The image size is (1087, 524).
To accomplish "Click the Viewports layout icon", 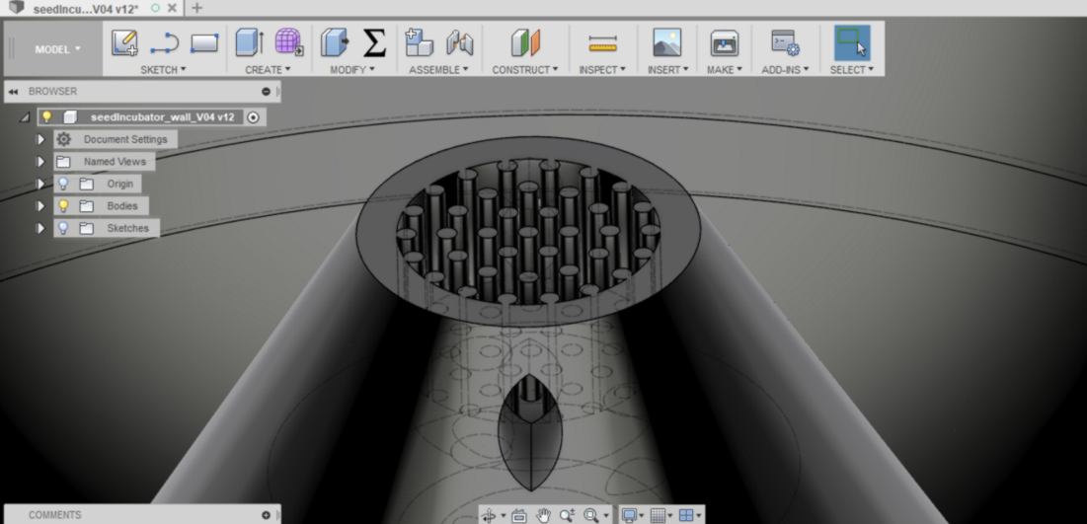I will pos(685,515).
